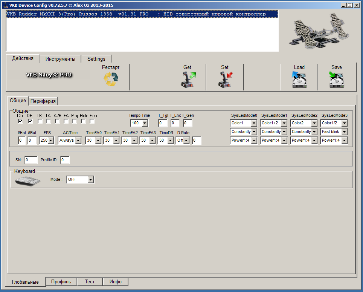
Task: Open the Инфо bottom tab
Action: [x=116, y=281]
